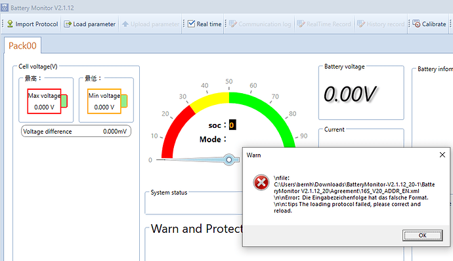453x261 pixels.
Task: Select the Load parameter label
Action: [94, 24]
